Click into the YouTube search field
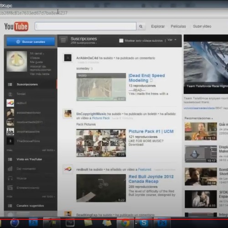228x228 pixels. tap(86, 26)
